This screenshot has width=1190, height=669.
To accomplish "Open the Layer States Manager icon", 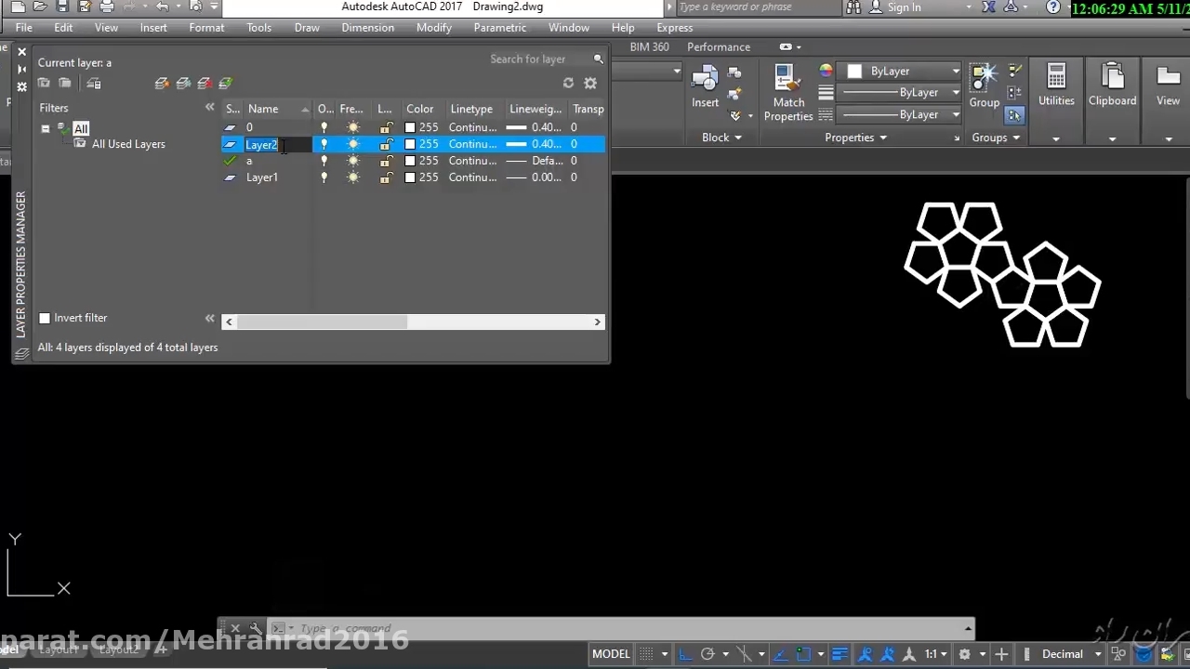I will [x=94, y=84].
